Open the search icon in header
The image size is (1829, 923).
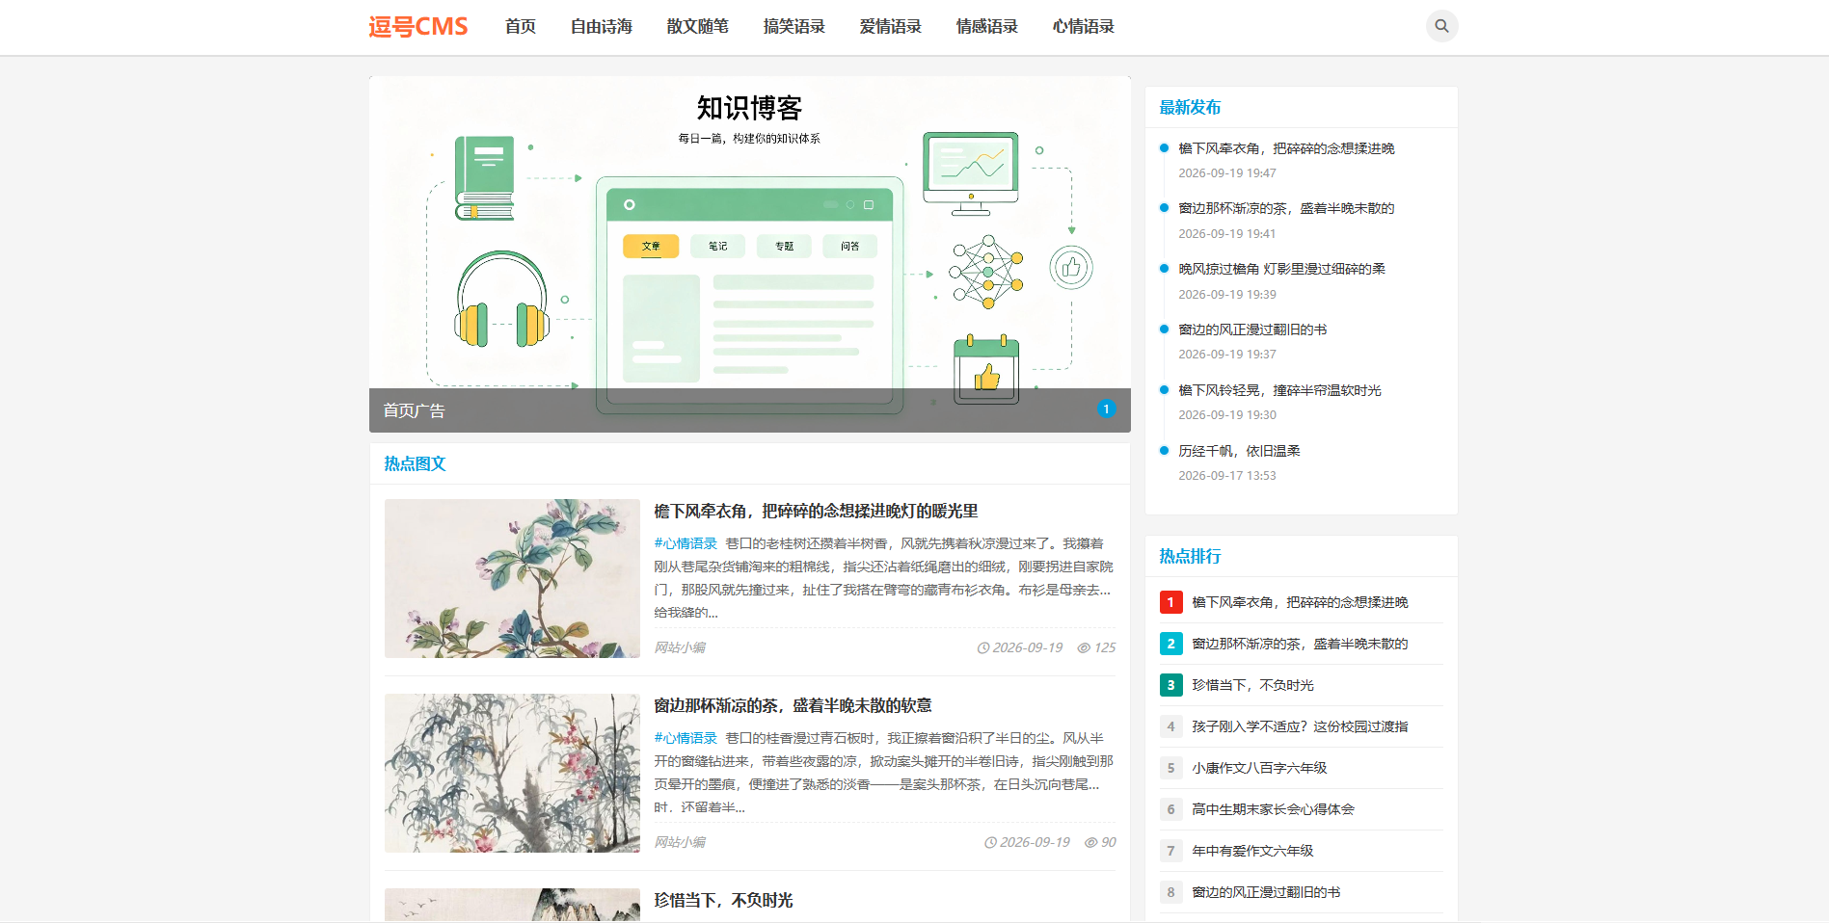coord(1441,26)
